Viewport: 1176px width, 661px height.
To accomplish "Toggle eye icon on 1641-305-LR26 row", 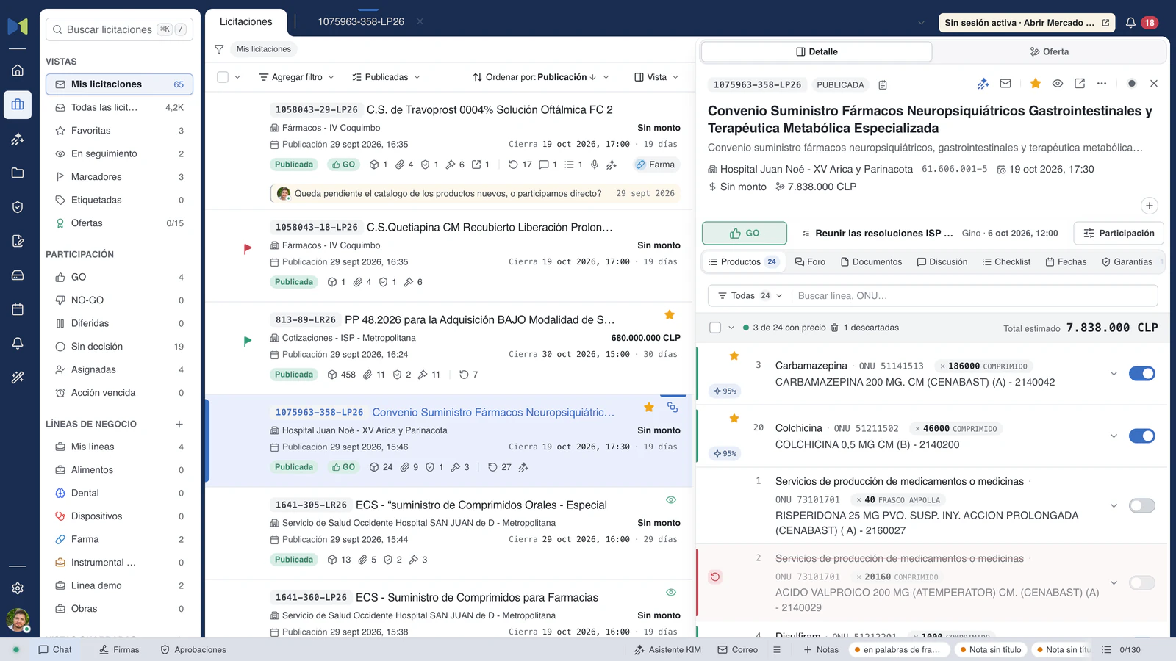I will [671, 499].
